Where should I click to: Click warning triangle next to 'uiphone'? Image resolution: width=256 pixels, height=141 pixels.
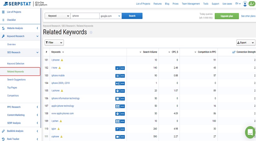click(61, 137)
